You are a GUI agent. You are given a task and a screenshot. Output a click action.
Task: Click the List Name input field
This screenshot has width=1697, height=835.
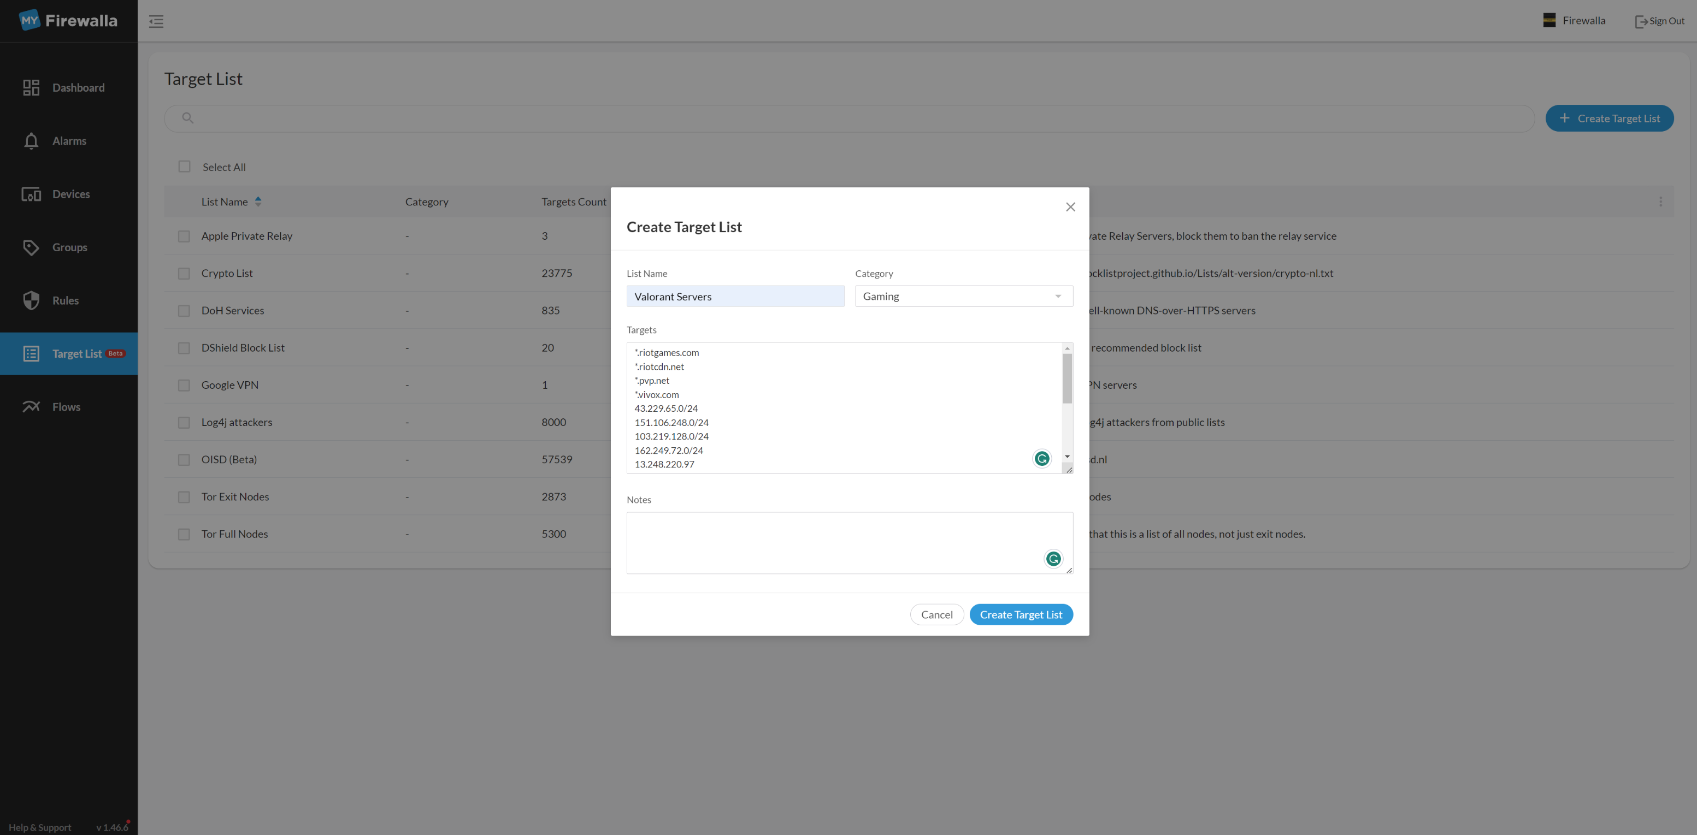735,297
